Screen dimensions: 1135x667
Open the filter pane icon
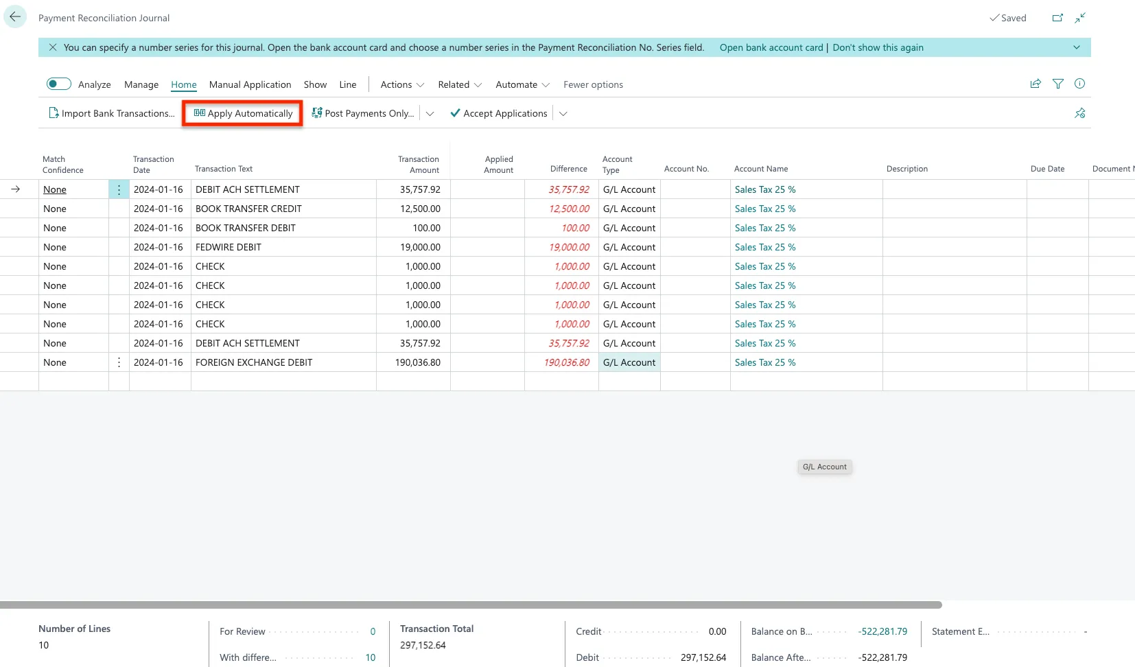[1058, 84]
